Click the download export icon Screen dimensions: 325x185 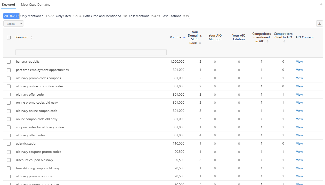click(320, 24)
